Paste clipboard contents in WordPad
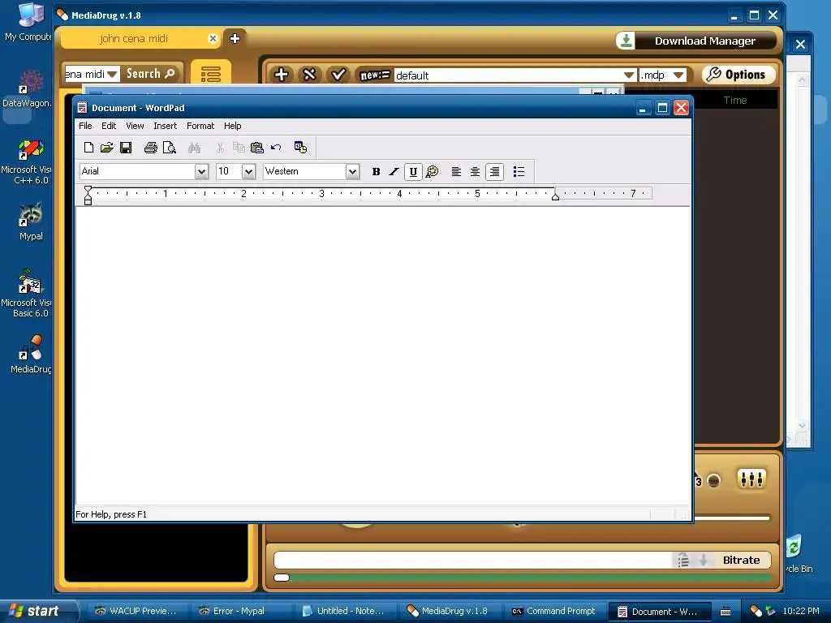 (257, 148)
